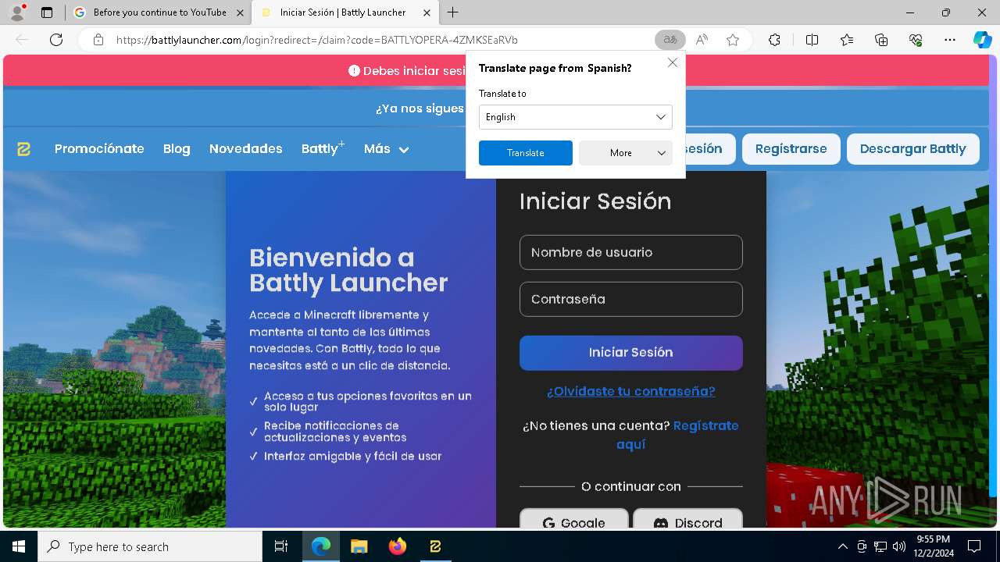Click the blue Translate button

(x=526, y=153)
